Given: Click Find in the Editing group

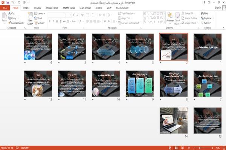Looking at the screenshot, I should (205, 14).
